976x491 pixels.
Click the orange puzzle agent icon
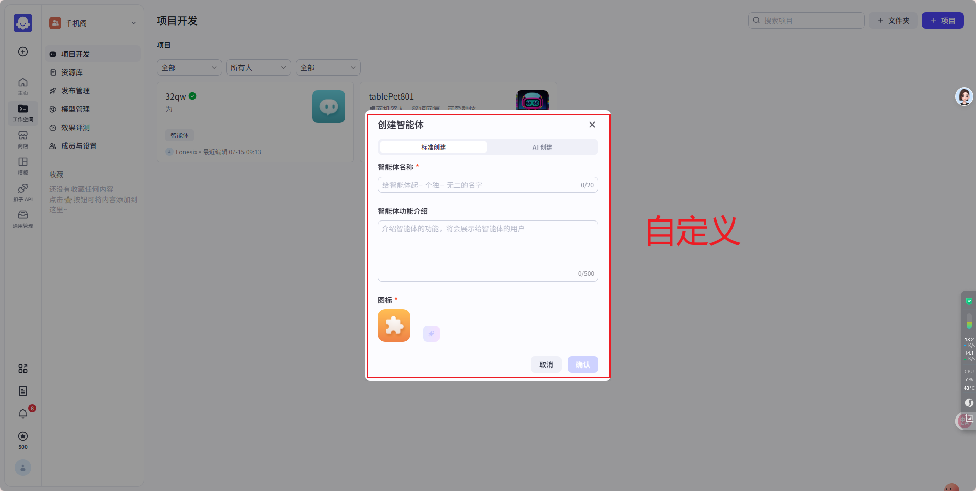394,326
